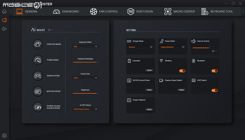Screen dimensions: 245x140
Task: Click POWER SAVING SILENCE MODE label
Action: point(53,107)
